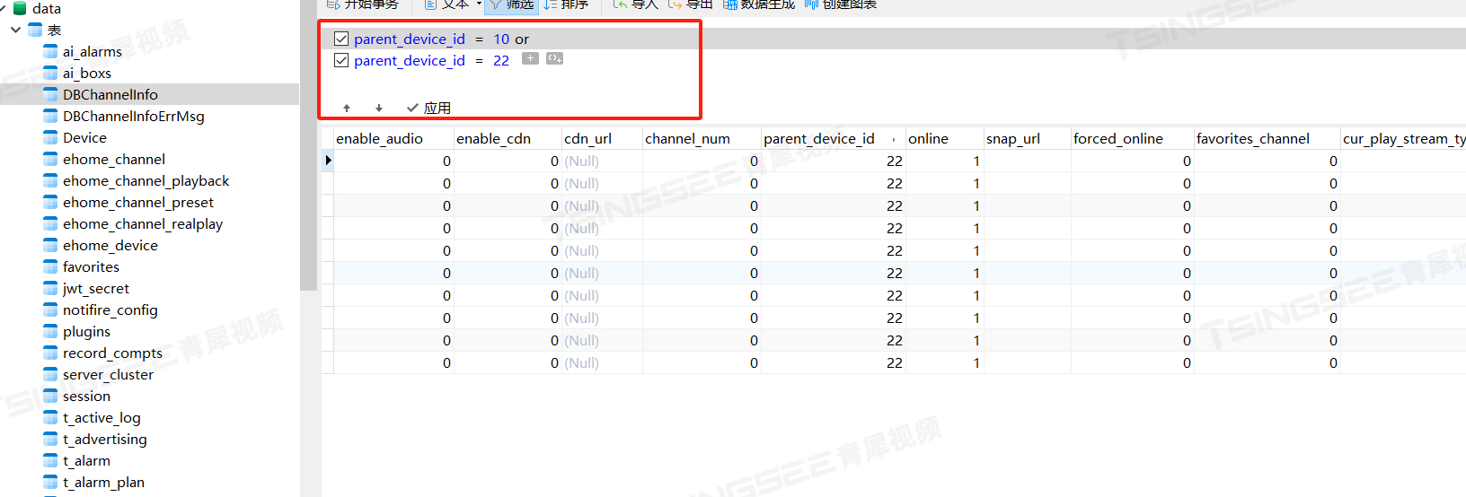Select the server_cluster table
The height and width of the screenshot is (497, 1466).
point(108,374)
